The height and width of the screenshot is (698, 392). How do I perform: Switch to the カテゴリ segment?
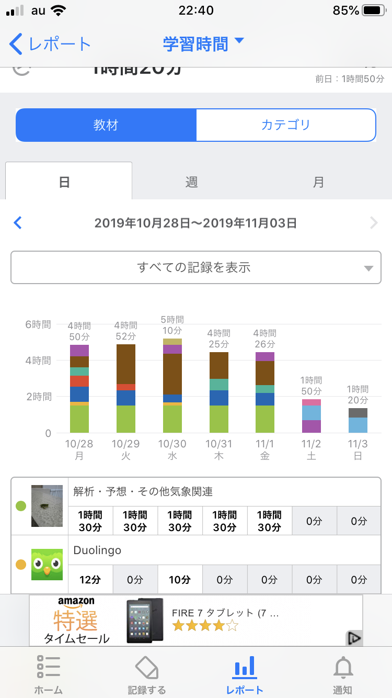(x=286, y=125)
